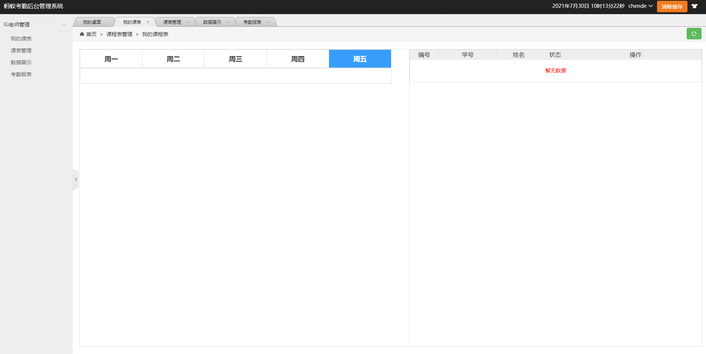Click 我的课程表 in the breadcrumb
This screenshot has height=354, width=706.
[155, 34]
